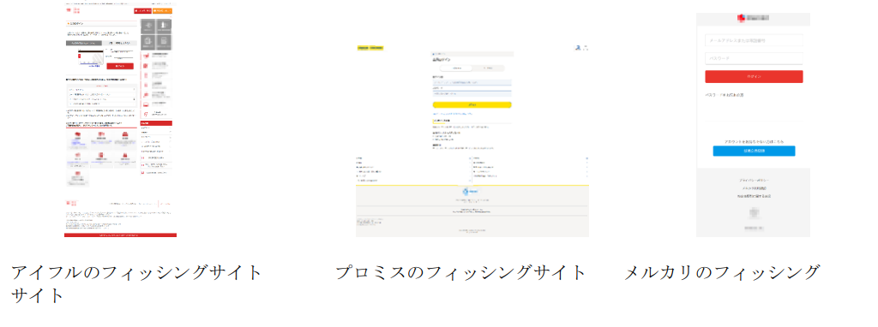Click the red header button in Aiful thumbnail

tap(143, 10)
